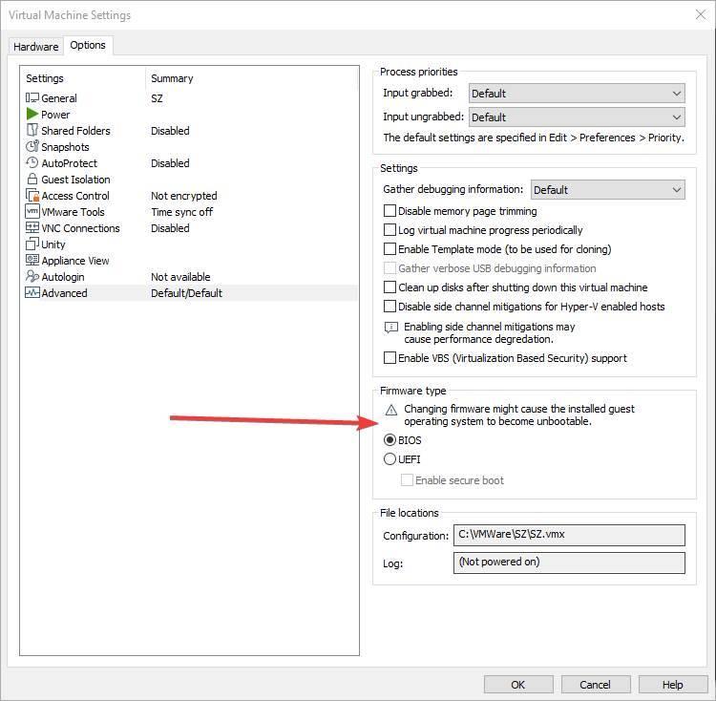The image size is (716, 701).
Task: Click the 'Not encrypted' summary text
Action: (x=184, y=196)
